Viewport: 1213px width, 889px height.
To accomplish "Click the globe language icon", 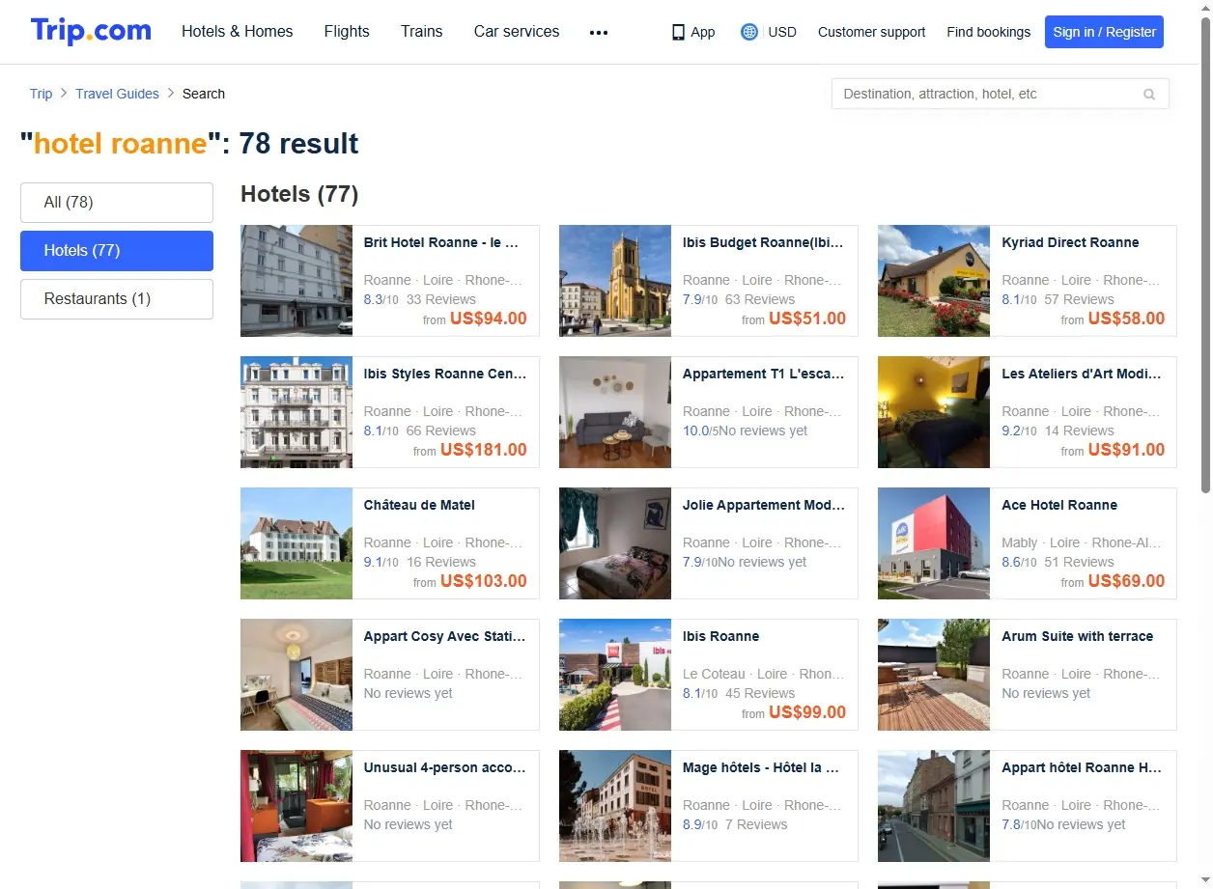I will 749,32.
